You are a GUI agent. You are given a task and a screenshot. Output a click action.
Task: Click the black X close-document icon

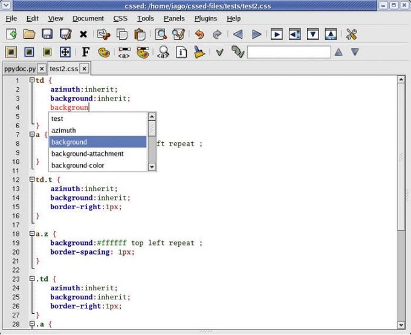click(83, 34)
